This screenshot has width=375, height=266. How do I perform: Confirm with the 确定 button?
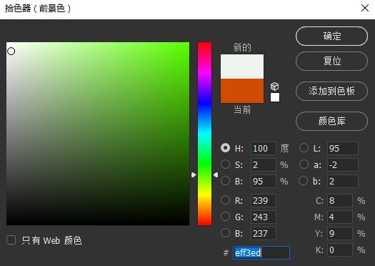(331, 36)
